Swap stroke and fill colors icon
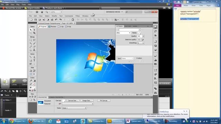This screenshot has height=124, width=221. point(35,91)
